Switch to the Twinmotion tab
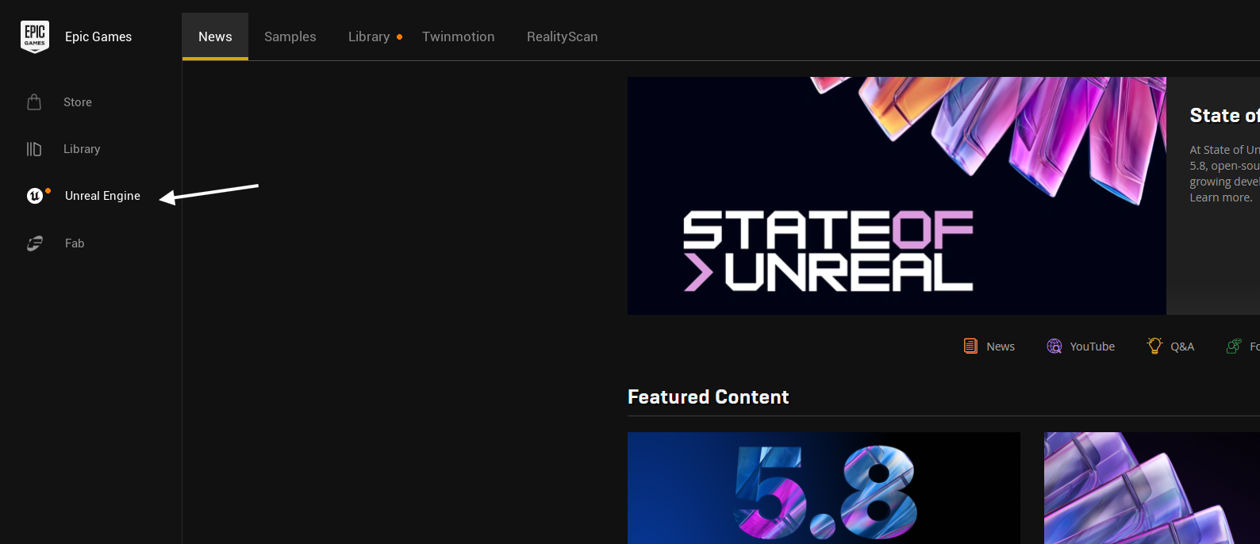Image resolution: width=1260 pixels, height=544 pixels. [x=459, y=36]
